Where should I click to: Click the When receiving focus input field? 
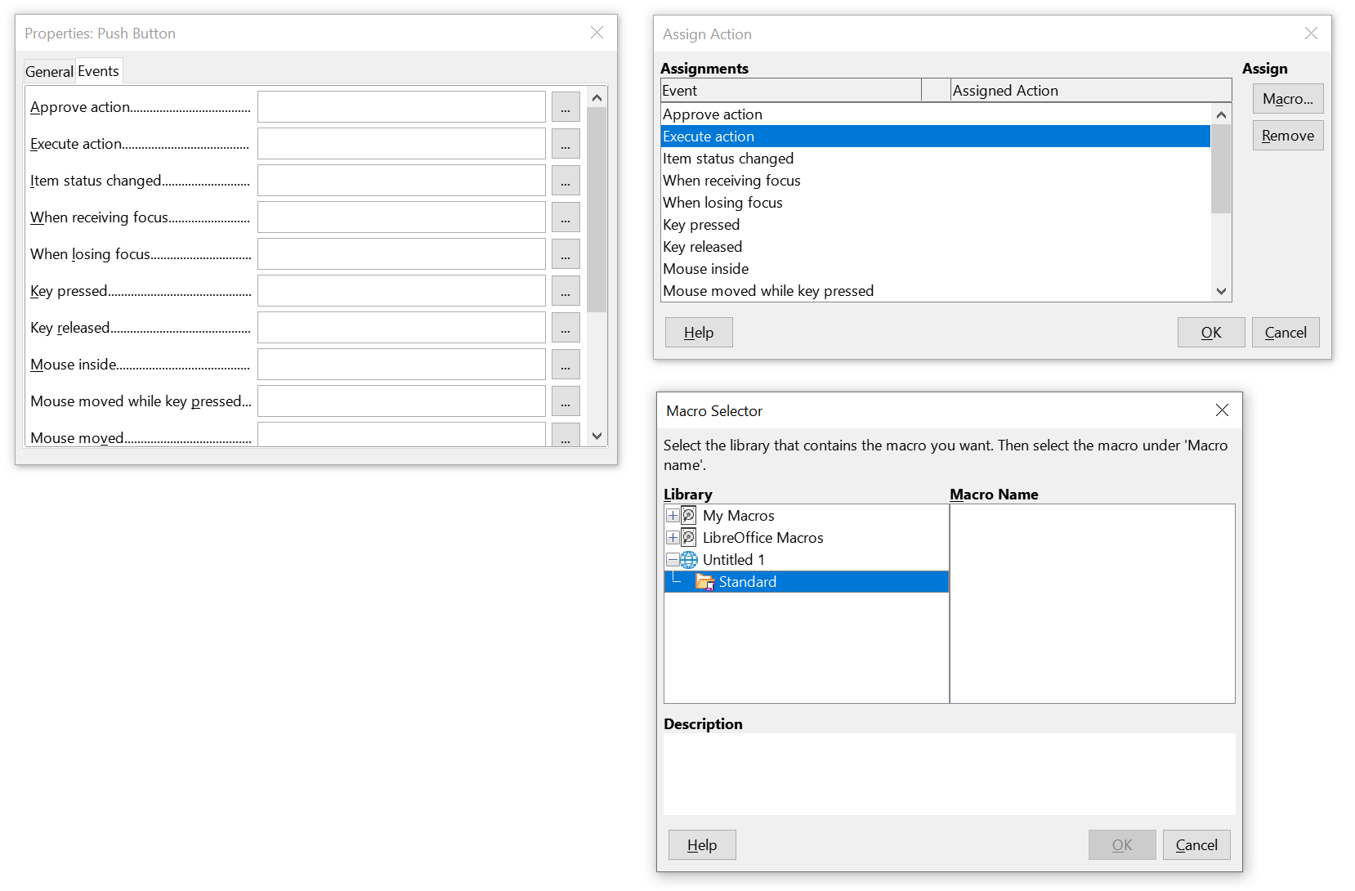pos(401,217)
